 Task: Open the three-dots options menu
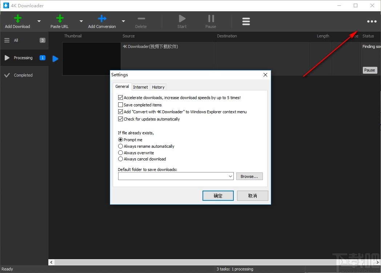point(371,21)
